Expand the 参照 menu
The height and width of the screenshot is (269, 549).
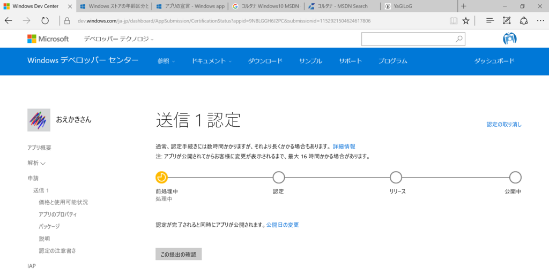[x=166, y=61]
